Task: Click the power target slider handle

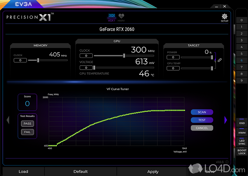Action: (x=212, y=57)
